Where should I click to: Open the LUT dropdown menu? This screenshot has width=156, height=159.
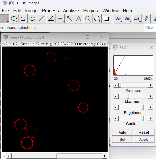[x=137, y=19]
